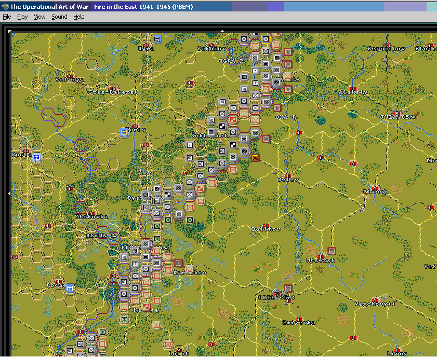The width and height of the screenshot is (437, 357).
Task: Select the red-bordered oval unit east of Sukhinichi
Action: tap(266, 139)
